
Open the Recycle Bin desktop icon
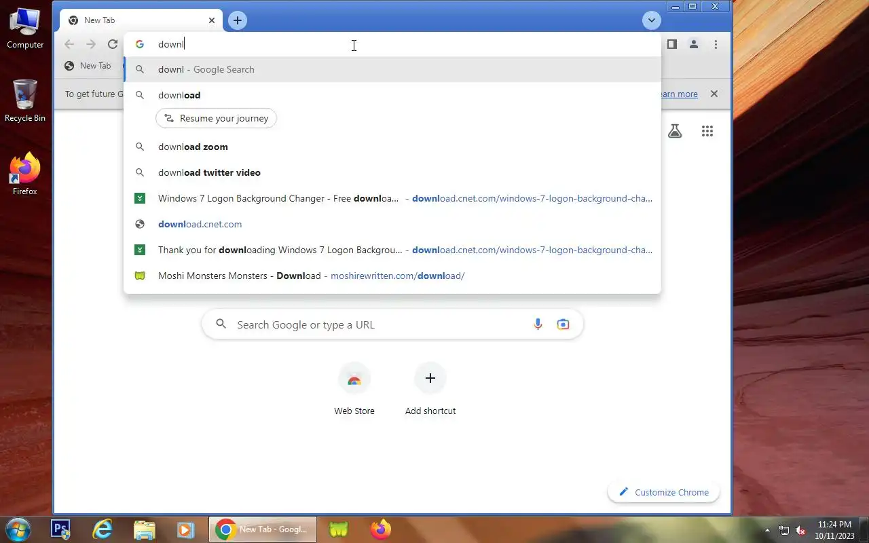click(x=25, y=101)
